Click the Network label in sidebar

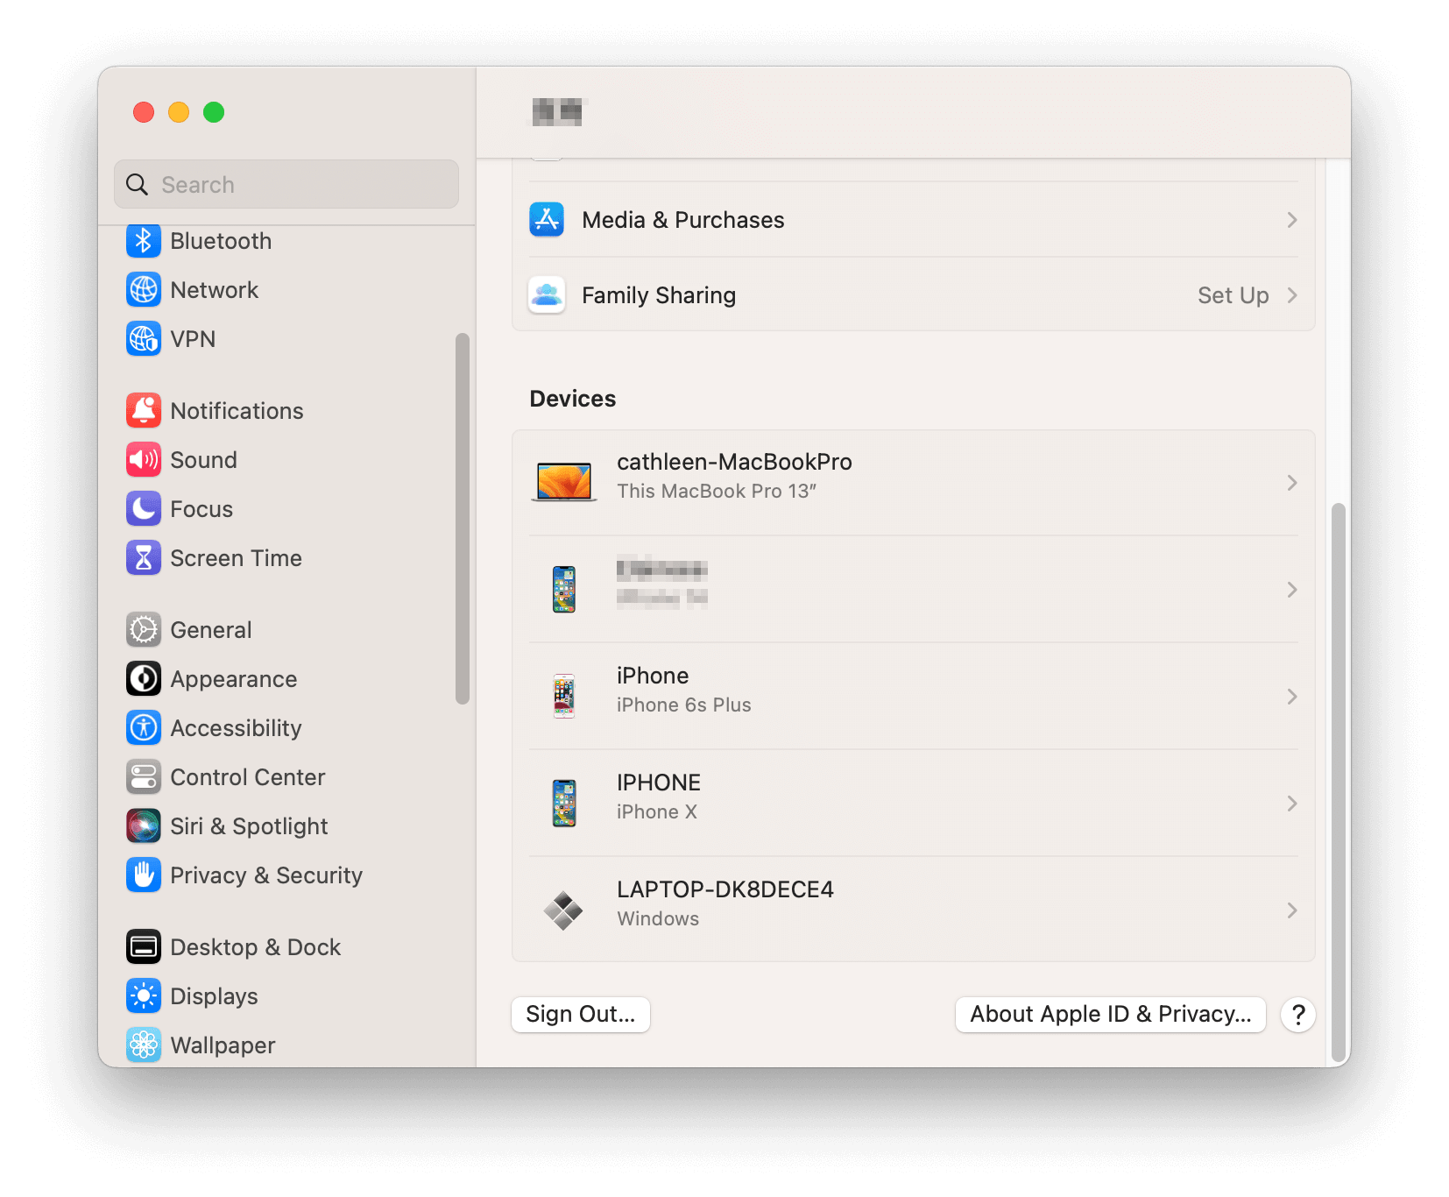coord(215,290)
